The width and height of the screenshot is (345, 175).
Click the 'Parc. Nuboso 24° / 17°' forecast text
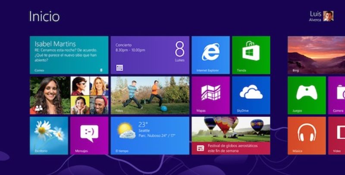pos(157,136)
